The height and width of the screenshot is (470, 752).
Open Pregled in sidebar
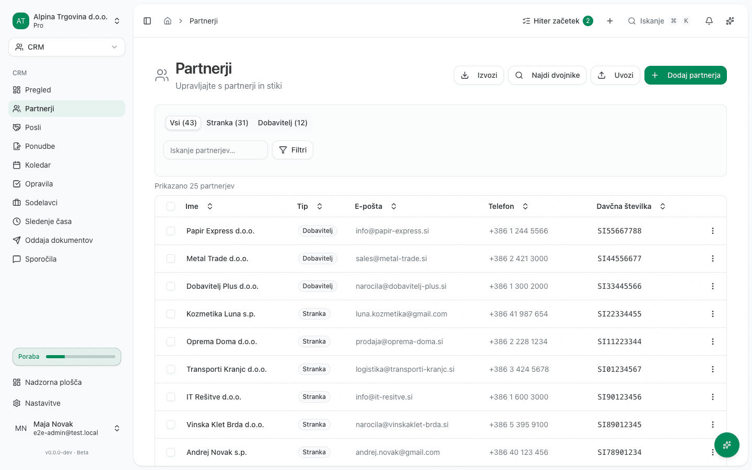pyautogui.click(x=67, y=90)
